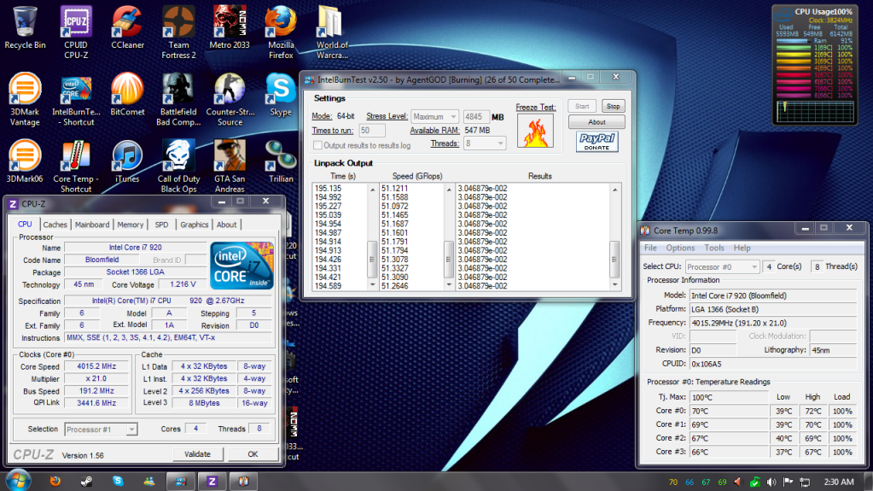Click the stress level MB input field
This screenshot has width=873, height=491.
476,116
